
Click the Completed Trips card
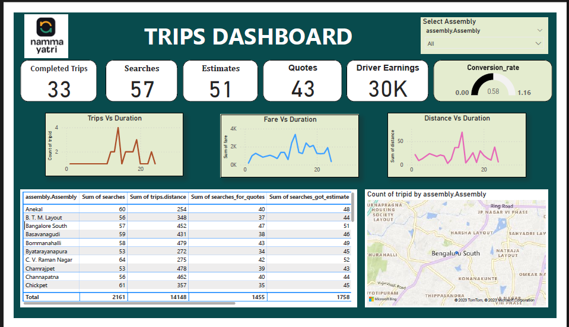[x=59, y=80]
